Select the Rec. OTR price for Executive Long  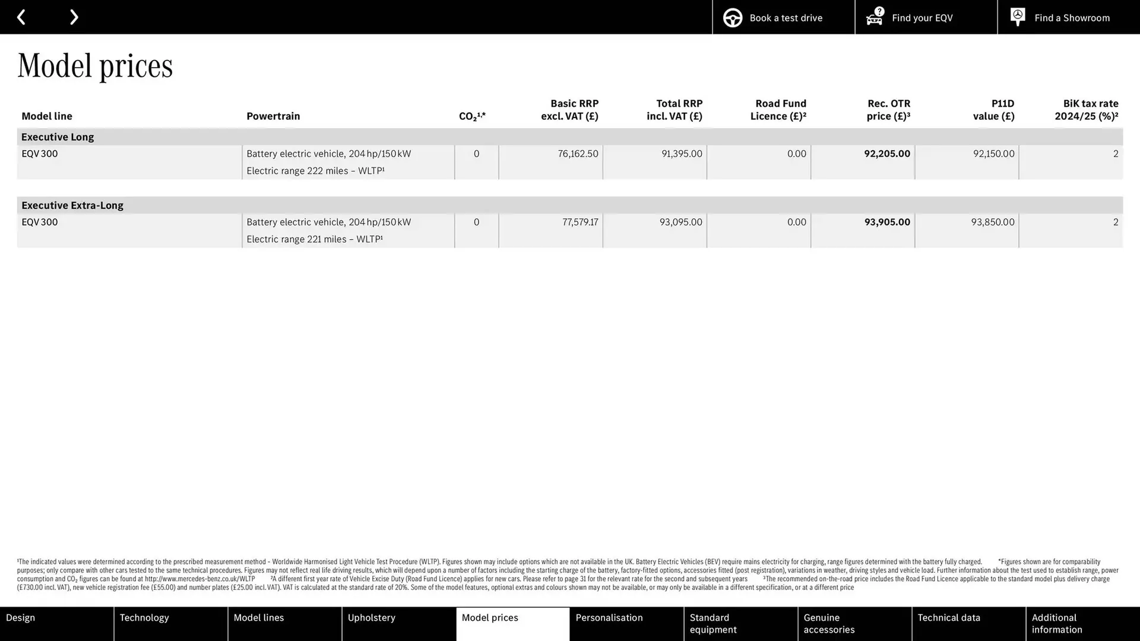(x=886, y=153)
